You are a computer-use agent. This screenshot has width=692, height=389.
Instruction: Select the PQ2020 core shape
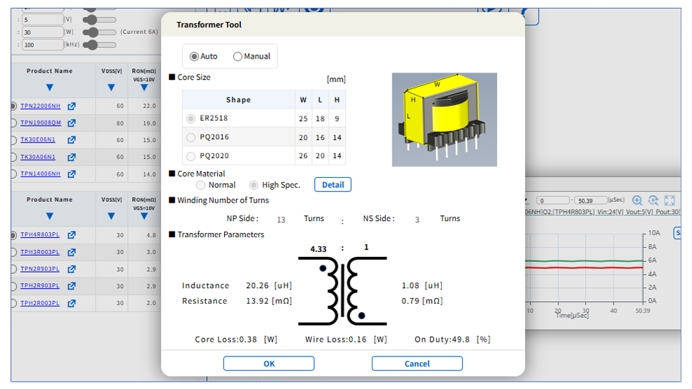[191, 156]
